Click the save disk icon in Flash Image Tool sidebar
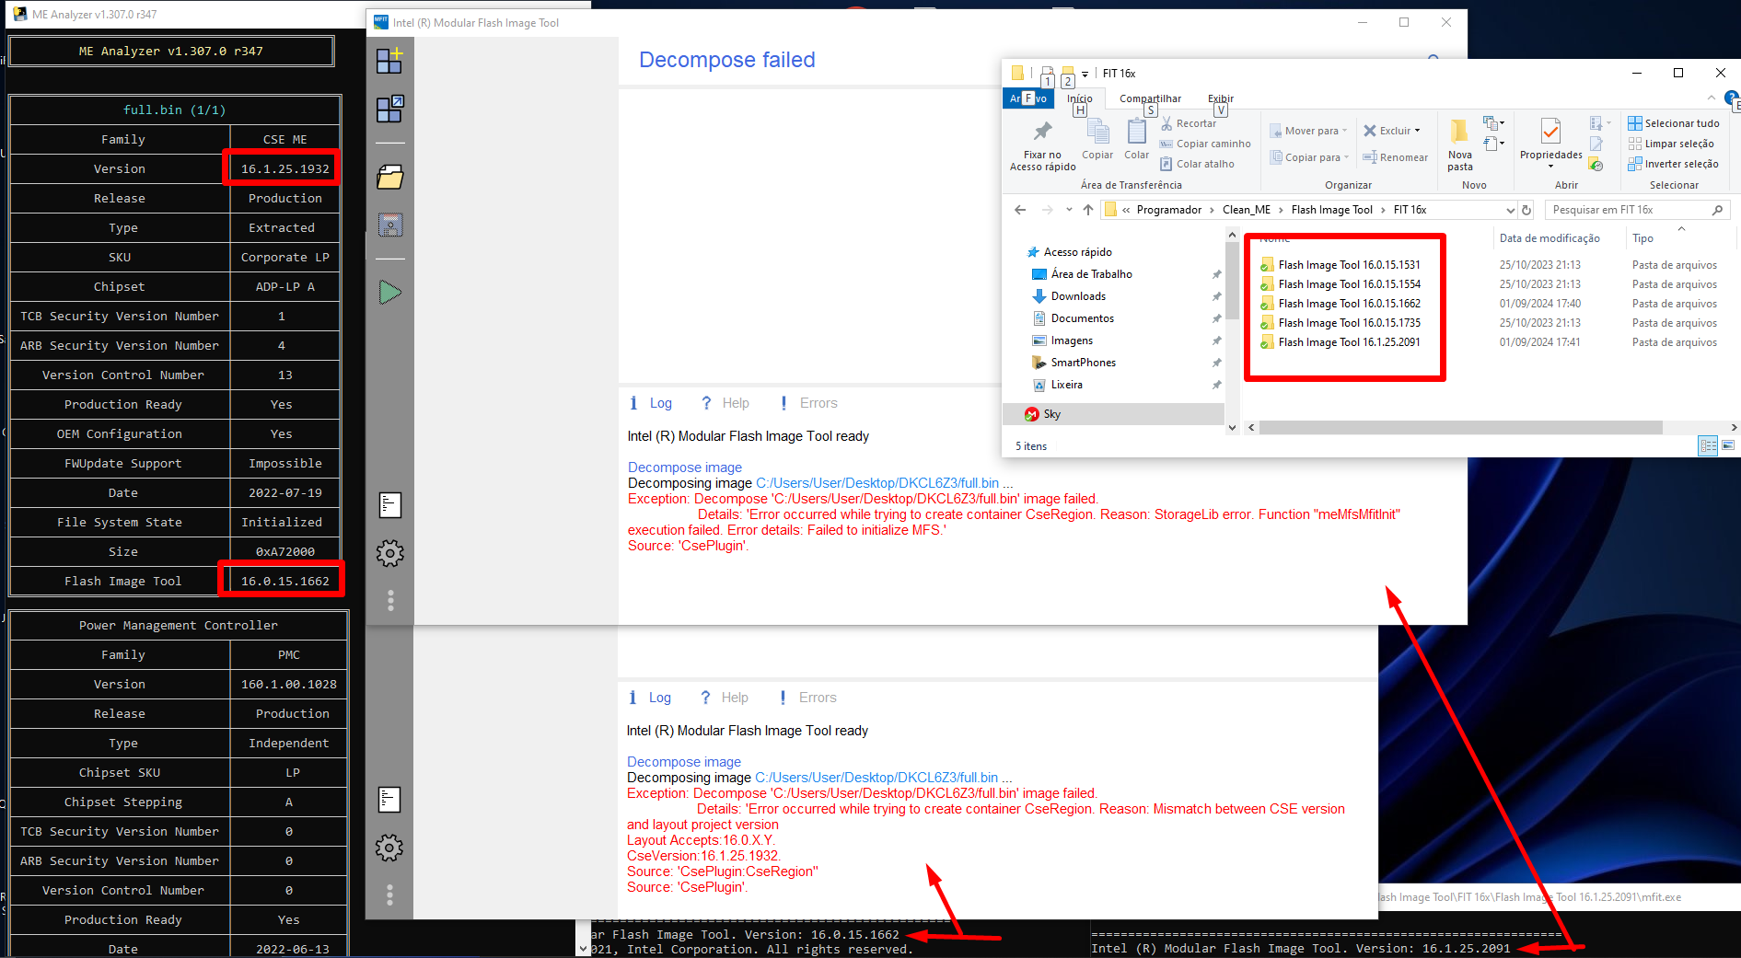The height and width of the screenshot is (958, 1741). click(x=390, y=225)
